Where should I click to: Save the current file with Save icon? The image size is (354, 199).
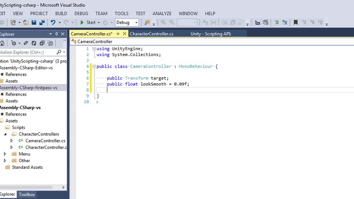(x=34, y=22)
